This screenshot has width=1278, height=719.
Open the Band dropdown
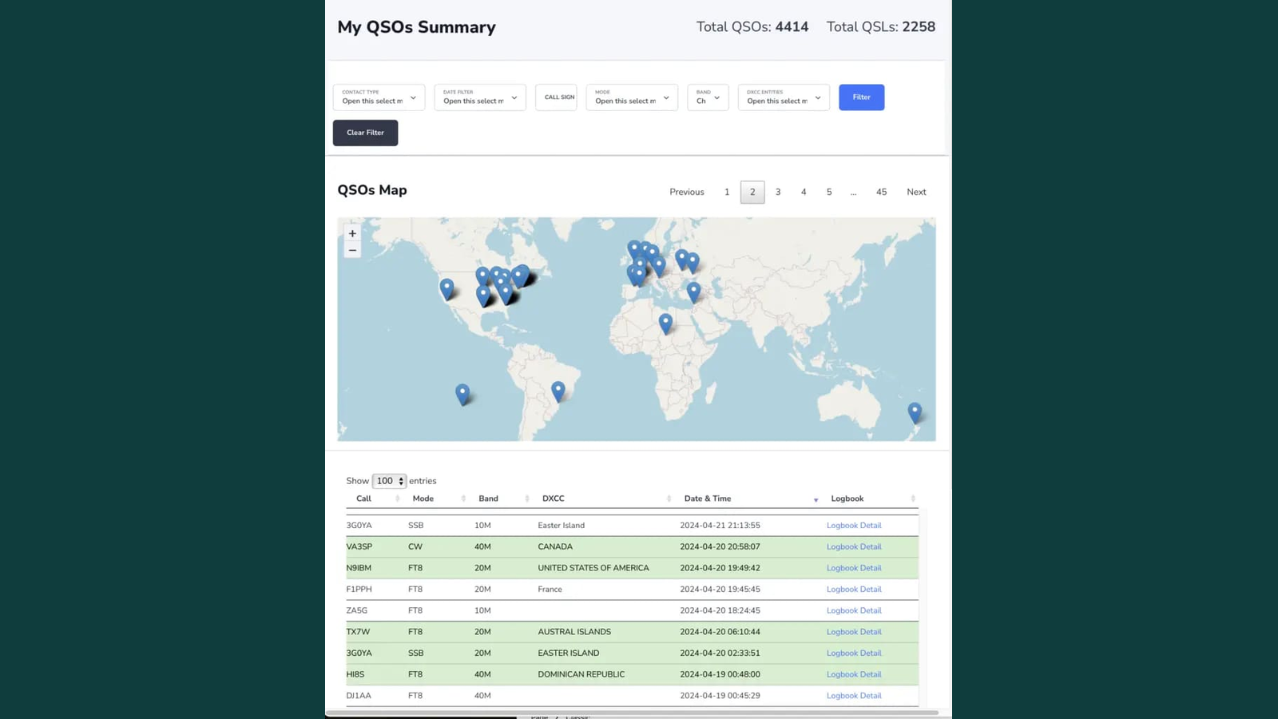click(x=708, y=97)
